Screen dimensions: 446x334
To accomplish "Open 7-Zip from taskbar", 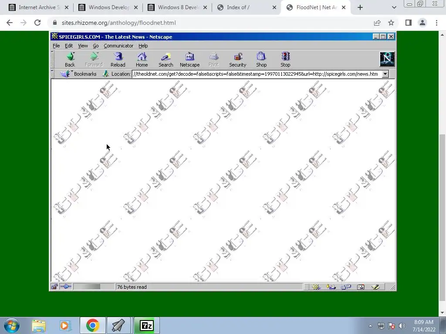I will 147,325.
